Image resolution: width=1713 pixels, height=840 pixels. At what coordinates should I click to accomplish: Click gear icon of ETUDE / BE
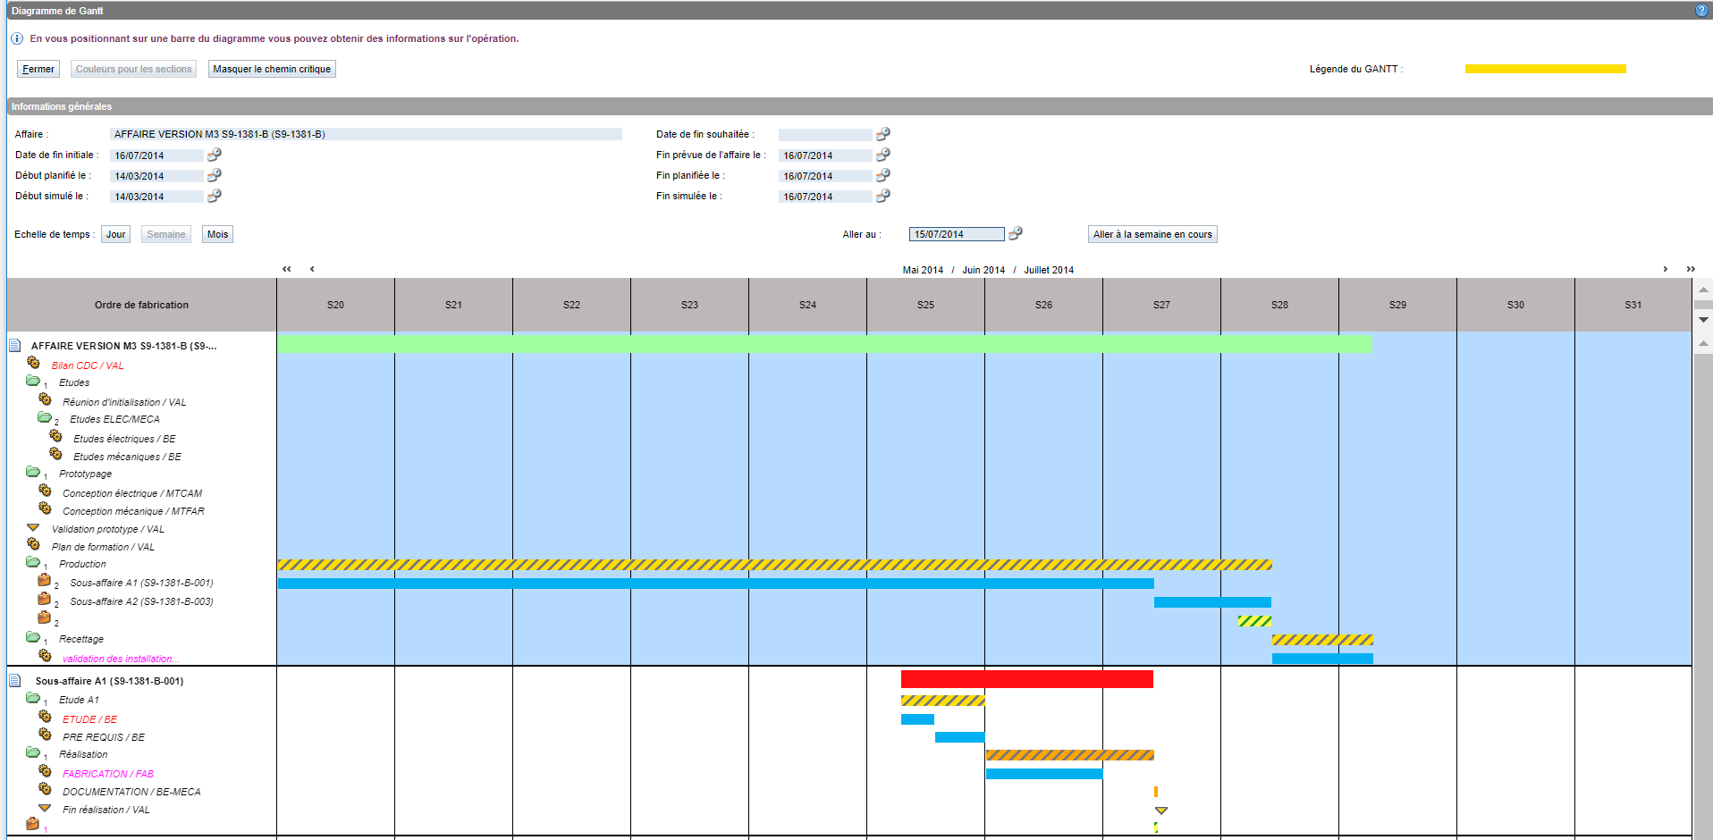pyautogui.click(x=45, y=717)
